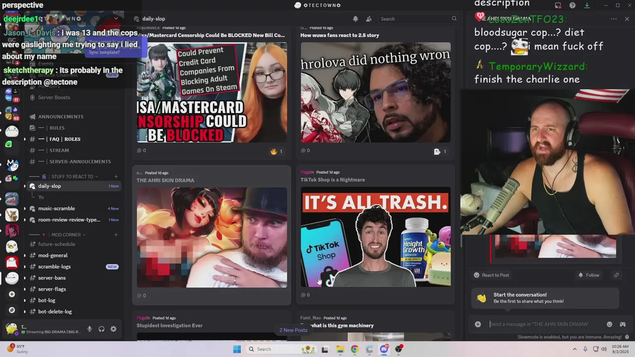
Task: Open user settings gear icon
Action: pos(114,329)
